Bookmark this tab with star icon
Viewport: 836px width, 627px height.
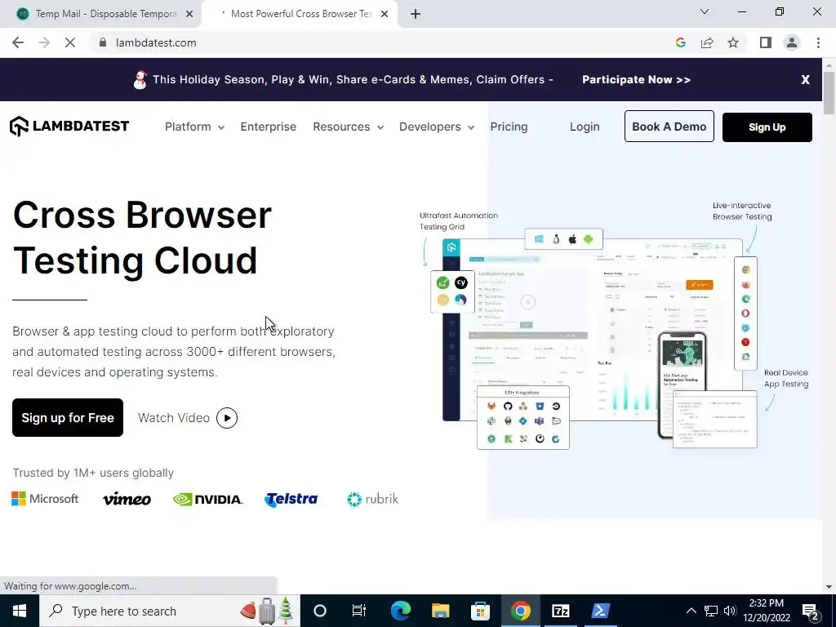tap(733, 42)
